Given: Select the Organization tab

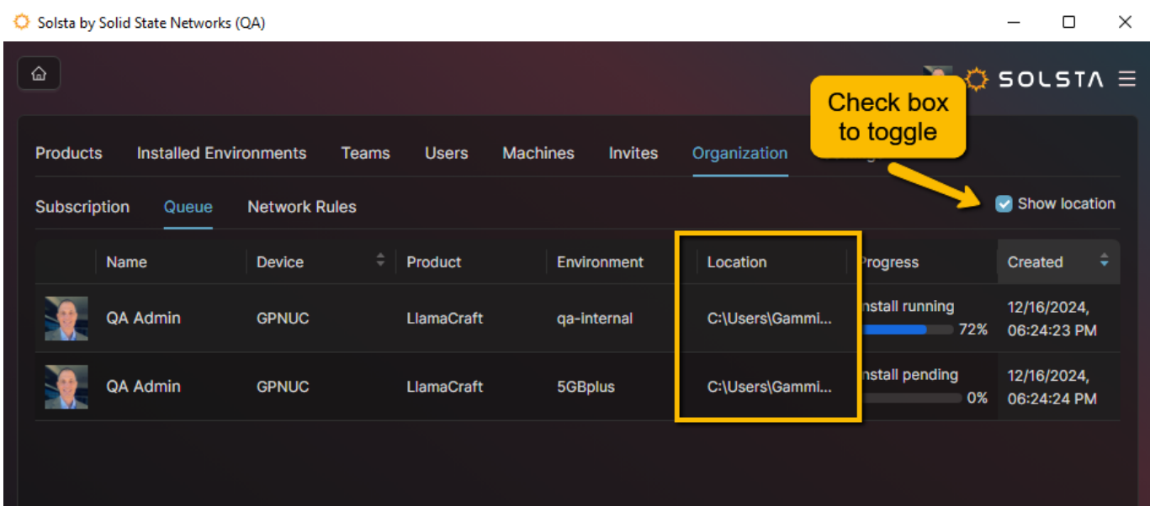Looking at the screenshot, I should [x=740, y=153].
